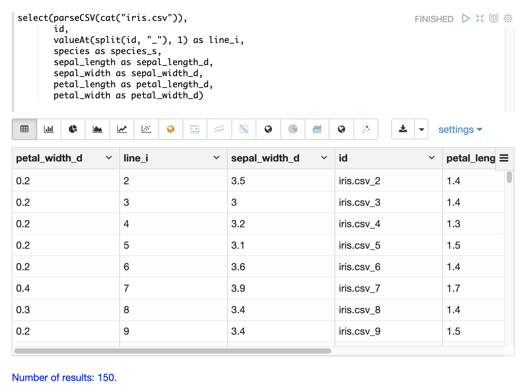Click the sepal_width_d column header

(265, 158)
